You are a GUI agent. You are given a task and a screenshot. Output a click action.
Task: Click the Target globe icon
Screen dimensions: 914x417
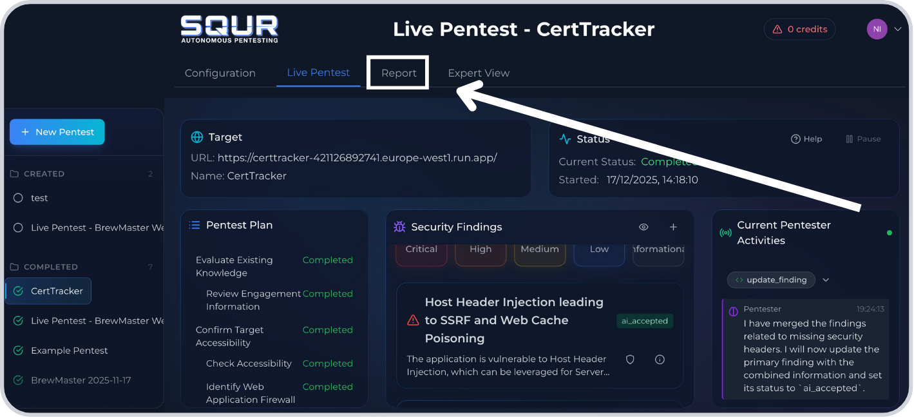198,137
